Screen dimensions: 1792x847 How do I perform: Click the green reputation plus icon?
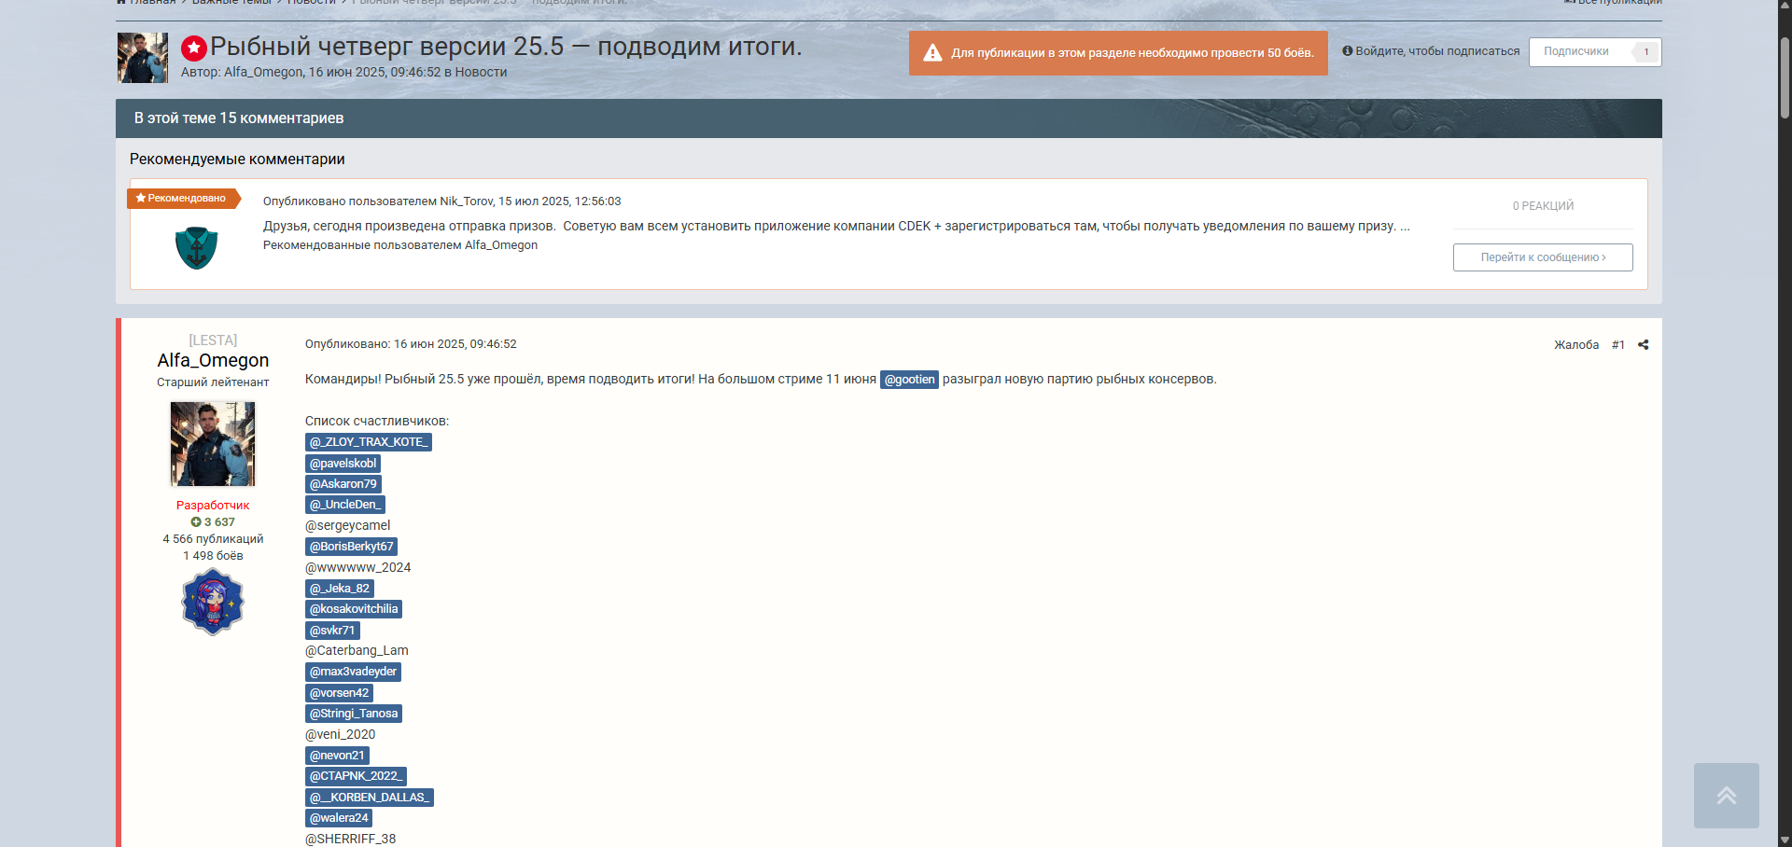196,522
